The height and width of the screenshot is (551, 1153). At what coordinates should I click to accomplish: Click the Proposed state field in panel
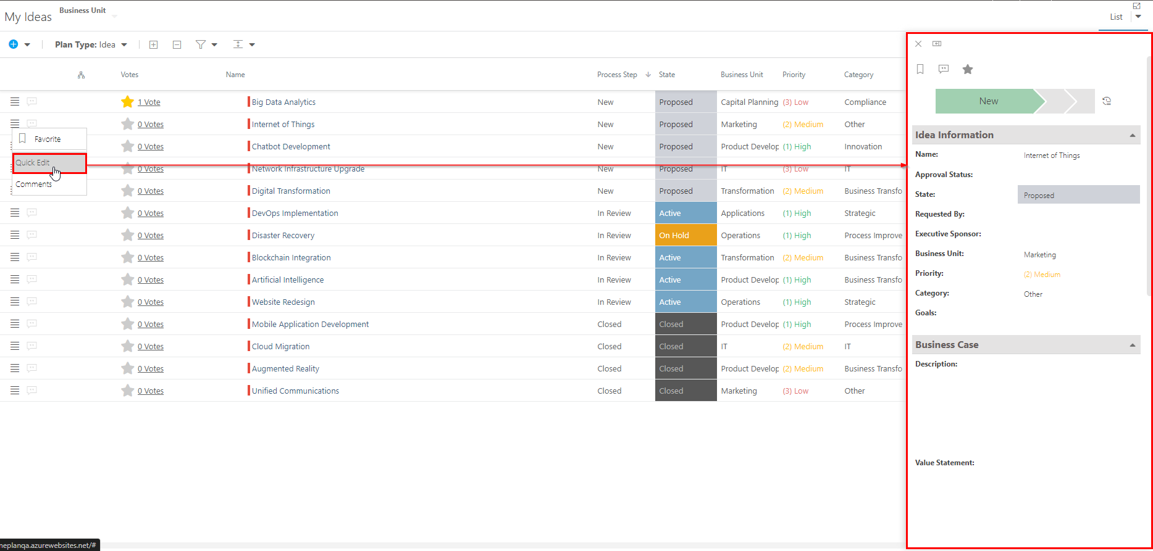click(1078, 195)
